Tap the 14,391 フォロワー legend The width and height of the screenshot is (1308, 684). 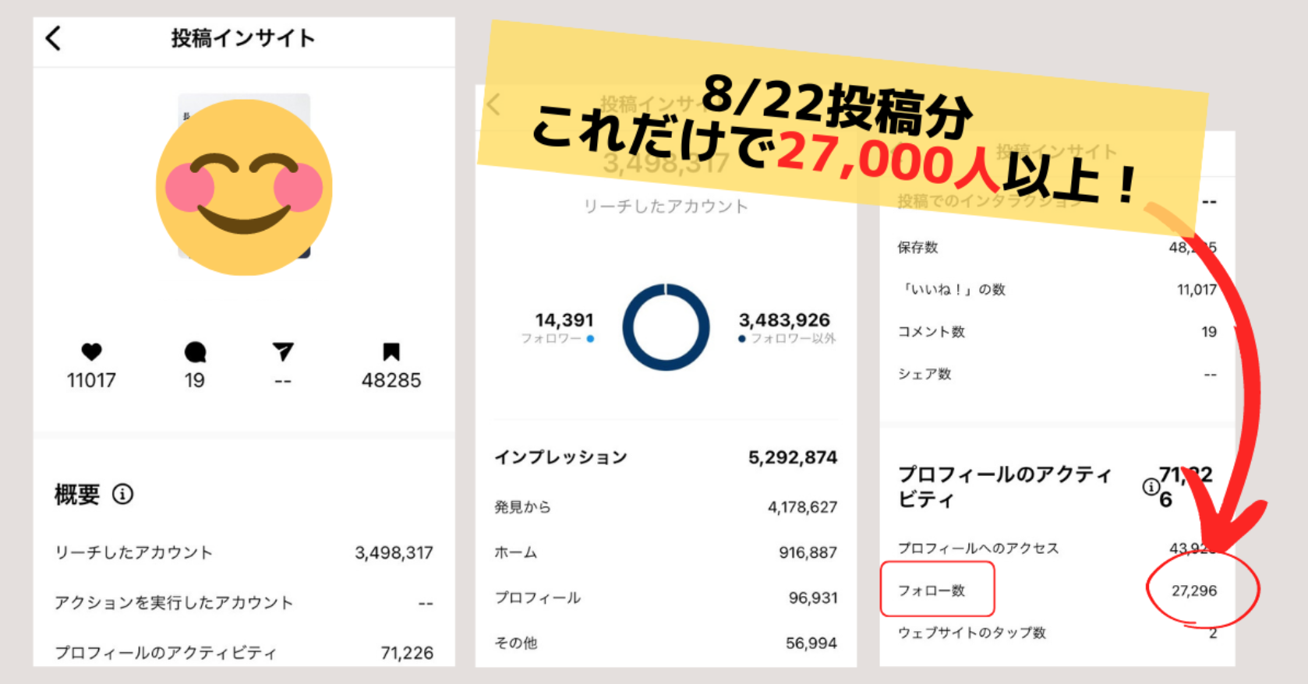point(558,328)
